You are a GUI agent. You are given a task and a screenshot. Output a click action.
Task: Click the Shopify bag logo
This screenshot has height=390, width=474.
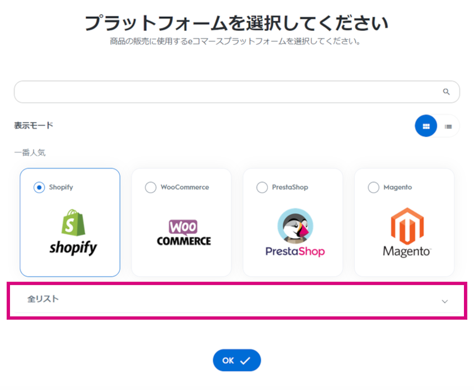73,223
